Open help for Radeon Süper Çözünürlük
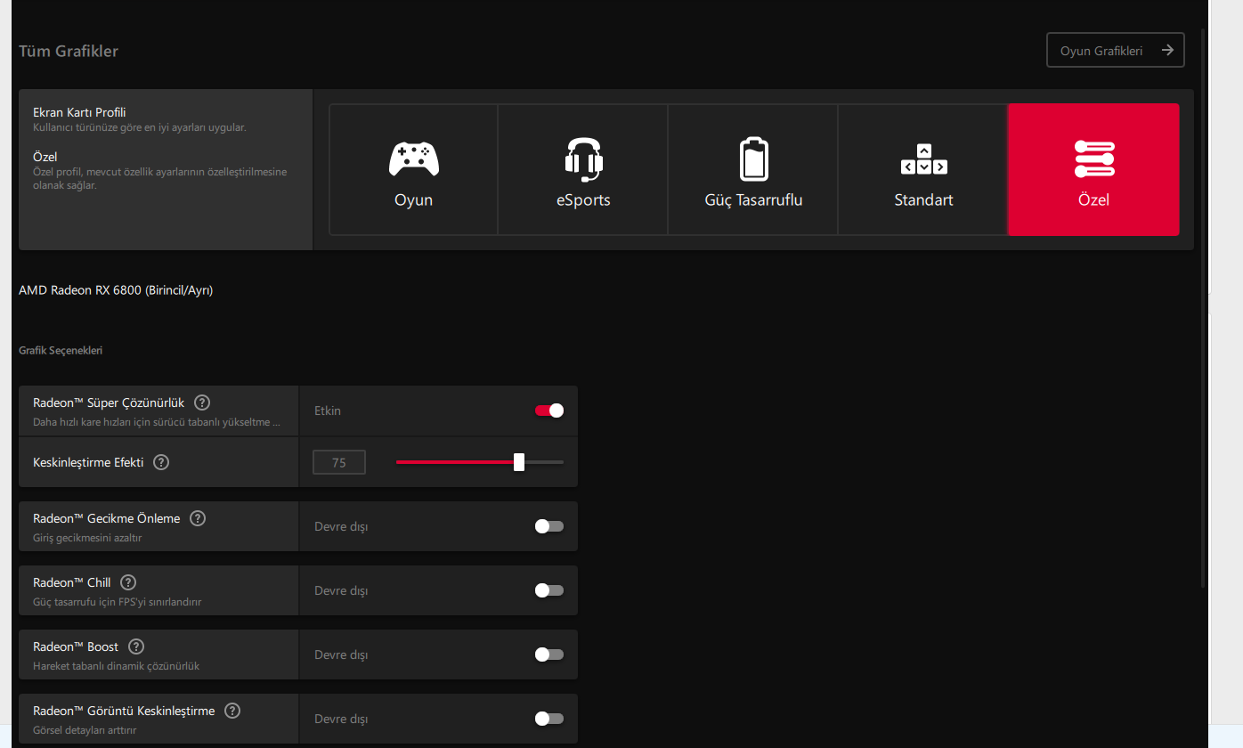This screenshot has width=1243, height=748. tap(202, 402)
